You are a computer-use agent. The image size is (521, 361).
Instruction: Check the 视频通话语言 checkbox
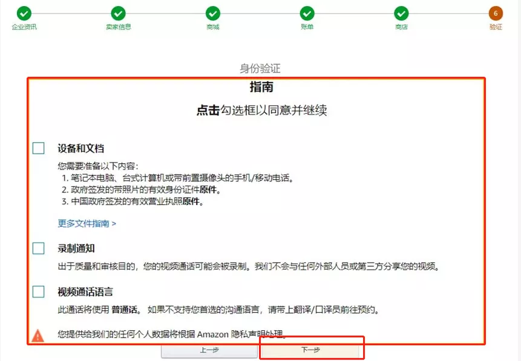click(x=39, y=291)
